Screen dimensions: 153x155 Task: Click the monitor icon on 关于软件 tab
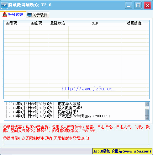tap(29, 15)
